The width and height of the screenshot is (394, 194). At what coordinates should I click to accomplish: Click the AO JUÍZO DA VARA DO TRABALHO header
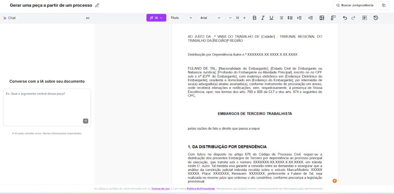coord(255,38)
